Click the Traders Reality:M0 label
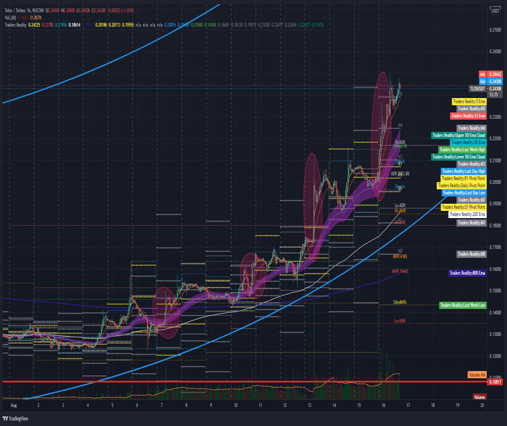The image size is (507, 426). (472, 254)
